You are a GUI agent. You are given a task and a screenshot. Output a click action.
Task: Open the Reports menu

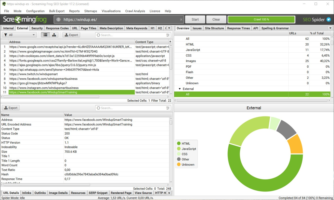[74, 11]
